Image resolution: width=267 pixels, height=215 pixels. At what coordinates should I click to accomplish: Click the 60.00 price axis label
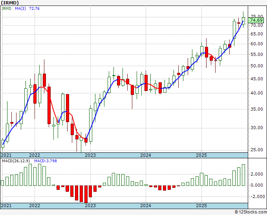click(257, 44)
